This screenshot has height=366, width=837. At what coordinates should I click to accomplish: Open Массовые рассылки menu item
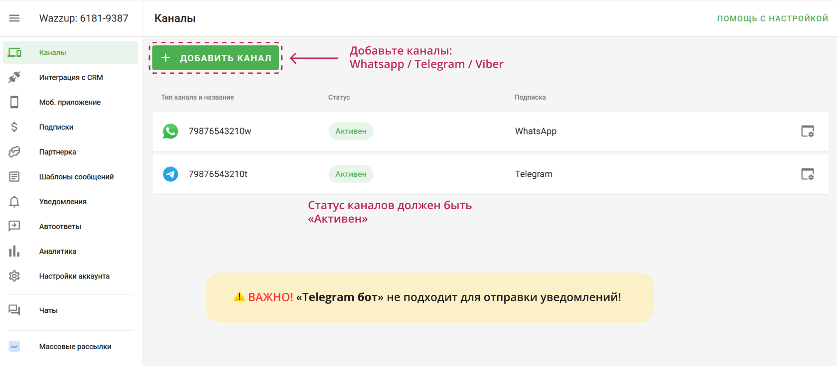[x=70, y=347]
